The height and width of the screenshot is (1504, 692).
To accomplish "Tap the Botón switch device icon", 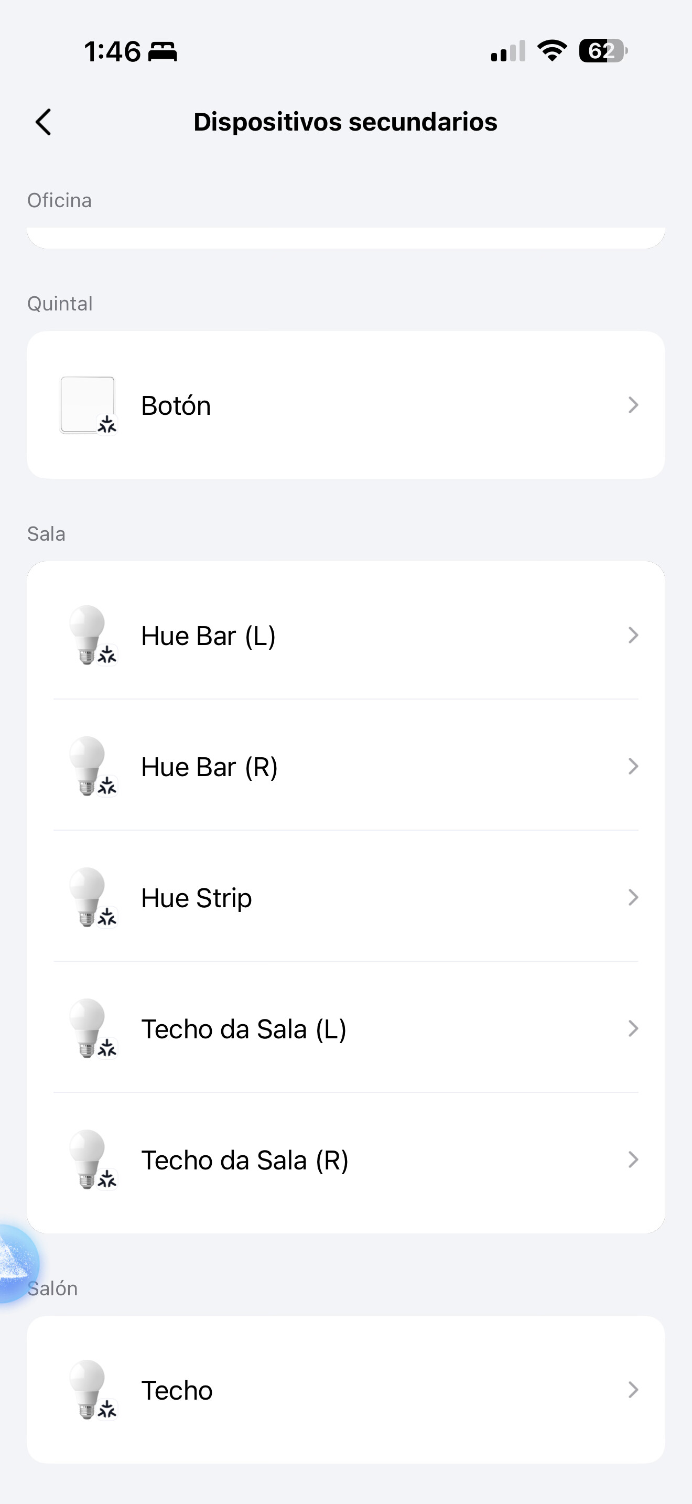I will [x=88, y=405].
